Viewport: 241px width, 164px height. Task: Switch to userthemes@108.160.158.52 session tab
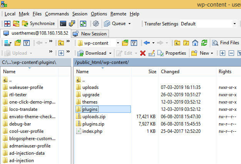pyautogui.click(x=36, y=33)
